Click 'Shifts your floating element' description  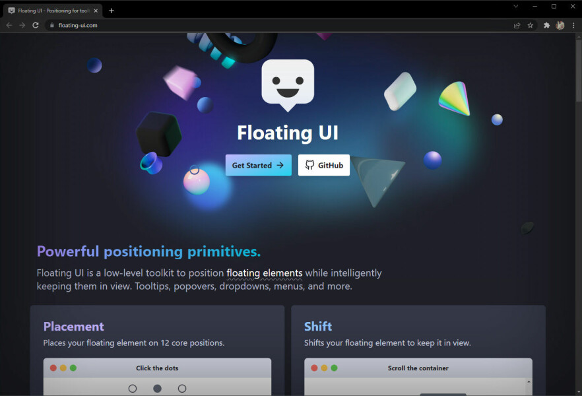tap(387, 343)
